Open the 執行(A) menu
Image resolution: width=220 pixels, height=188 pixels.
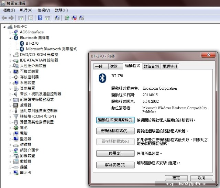pos(26,10)
